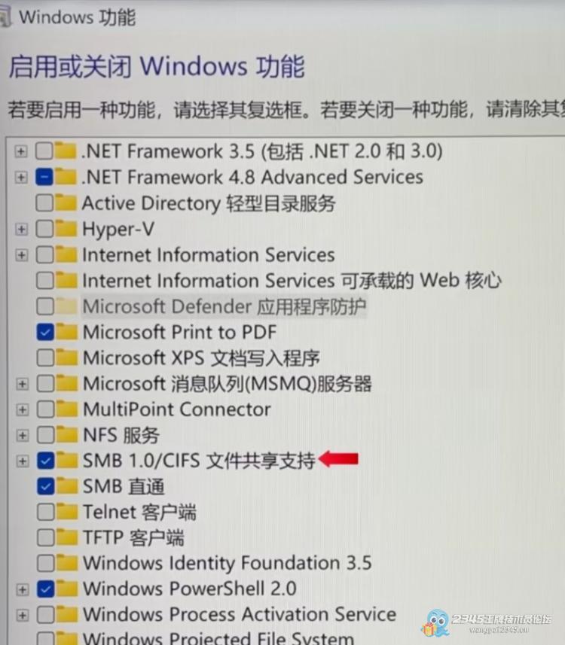Viewport: 565px width, 645px height.
Task: Expand .NET Framework 4.8 Advanced Services
Action: click(21, 178)
